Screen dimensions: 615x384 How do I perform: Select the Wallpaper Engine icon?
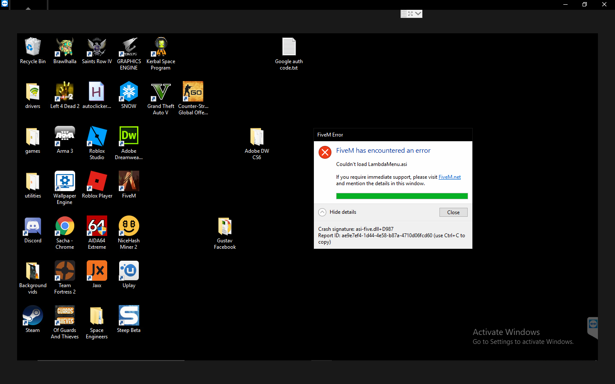[x=65, y=188]
